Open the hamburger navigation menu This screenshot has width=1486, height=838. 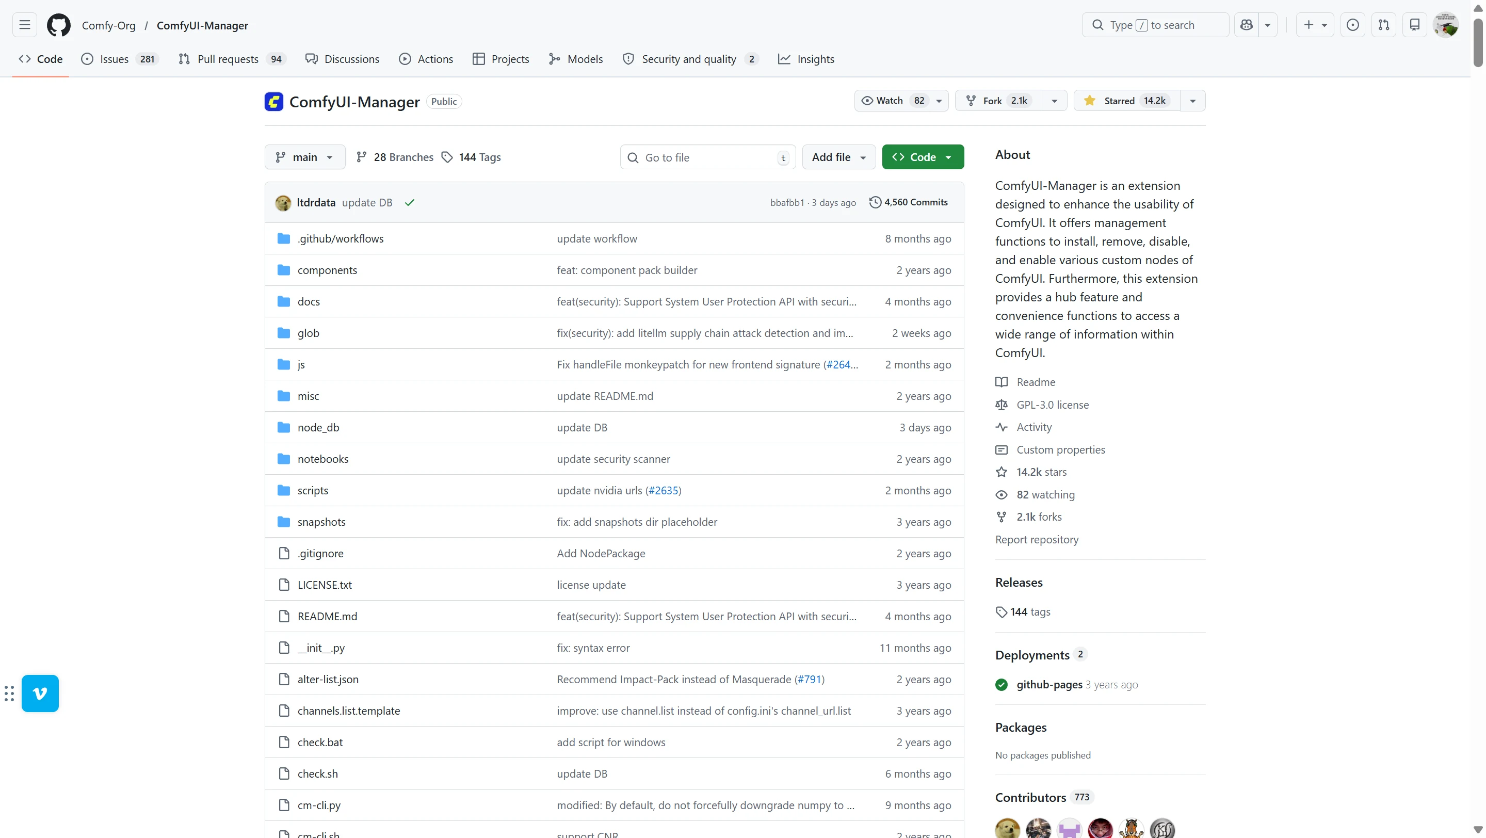tap(24, 25)
